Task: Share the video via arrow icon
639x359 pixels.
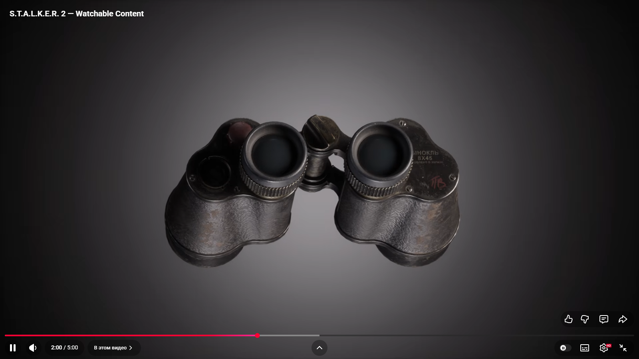Action: coord(623,319)
